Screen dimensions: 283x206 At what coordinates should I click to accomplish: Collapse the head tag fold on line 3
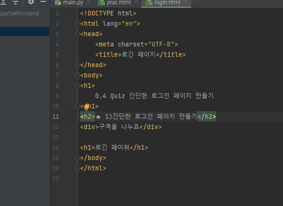(x=77, y=34)
